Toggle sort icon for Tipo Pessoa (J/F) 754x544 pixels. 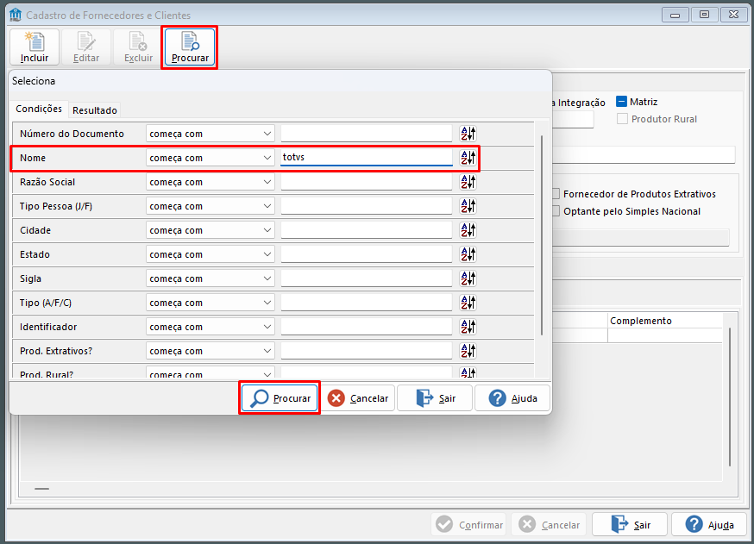point(468,206)
